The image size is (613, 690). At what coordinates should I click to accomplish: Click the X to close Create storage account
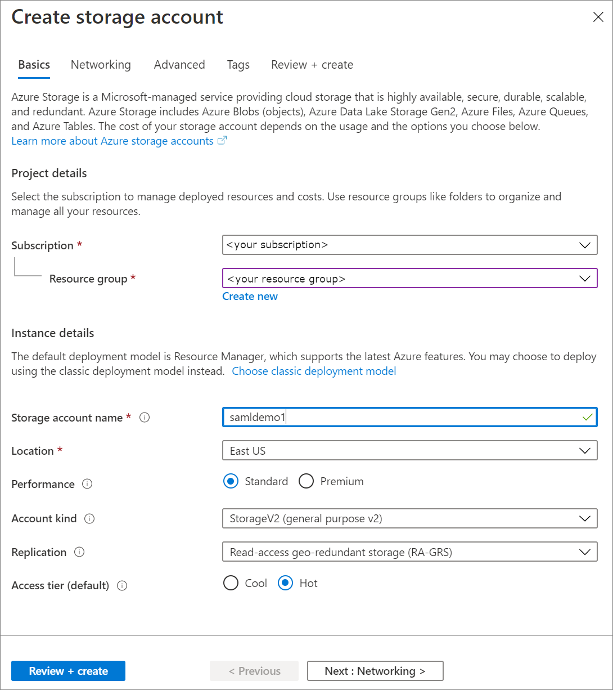[x=597, y=17]
